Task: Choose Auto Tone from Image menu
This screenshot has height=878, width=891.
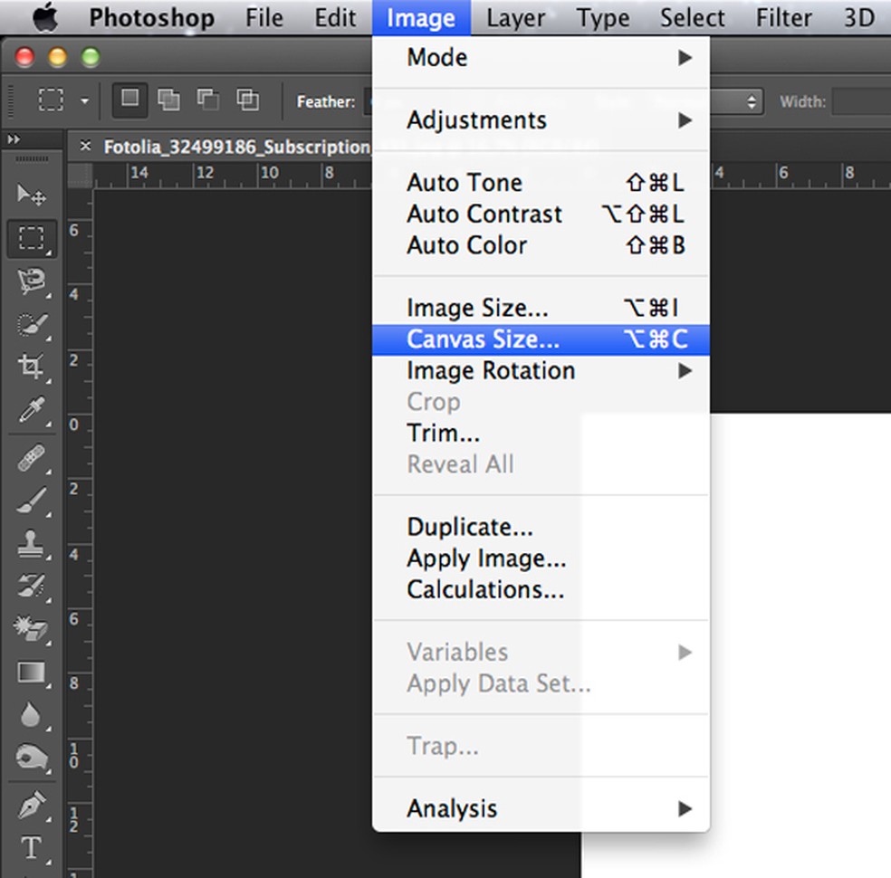Action: pyautogui.click(x=541, y=183)
